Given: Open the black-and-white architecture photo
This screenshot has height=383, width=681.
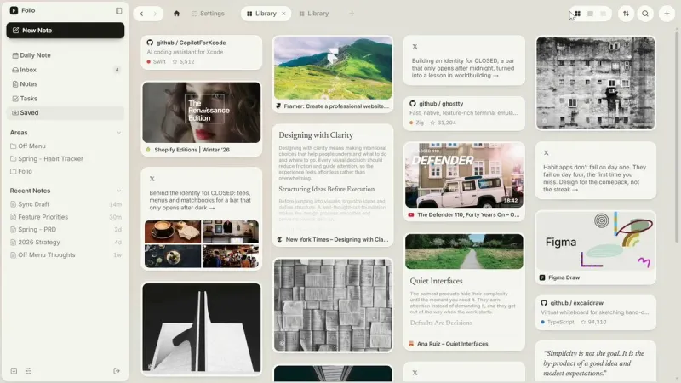Looking at the screenshot, I should [202, 329].
